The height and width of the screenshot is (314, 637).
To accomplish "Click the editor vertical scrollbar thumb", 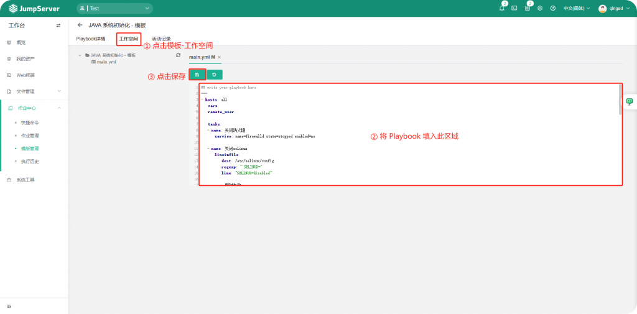I will click(x=620, y=99).
